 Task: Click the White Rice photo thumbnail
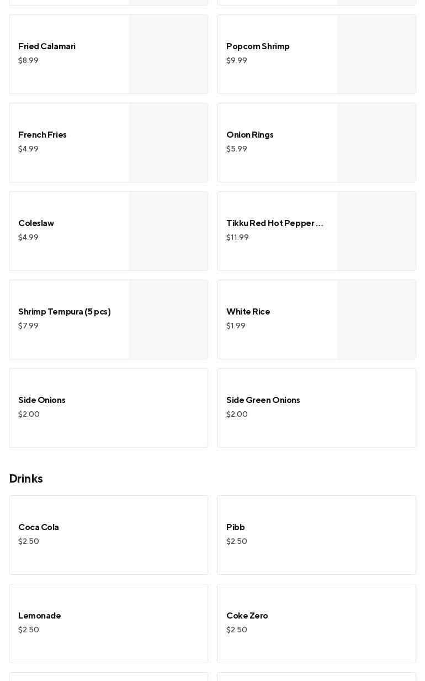click(376, 319)
